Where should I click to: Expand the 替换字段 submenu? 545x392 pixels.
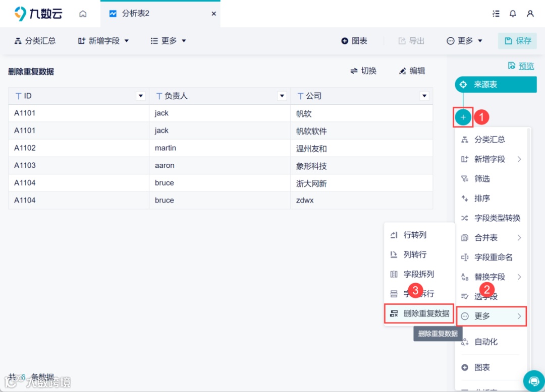[x=491, y=277]
